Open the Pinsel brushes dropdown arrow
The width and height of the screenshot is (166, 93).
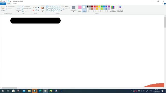[x=43, y=11]
